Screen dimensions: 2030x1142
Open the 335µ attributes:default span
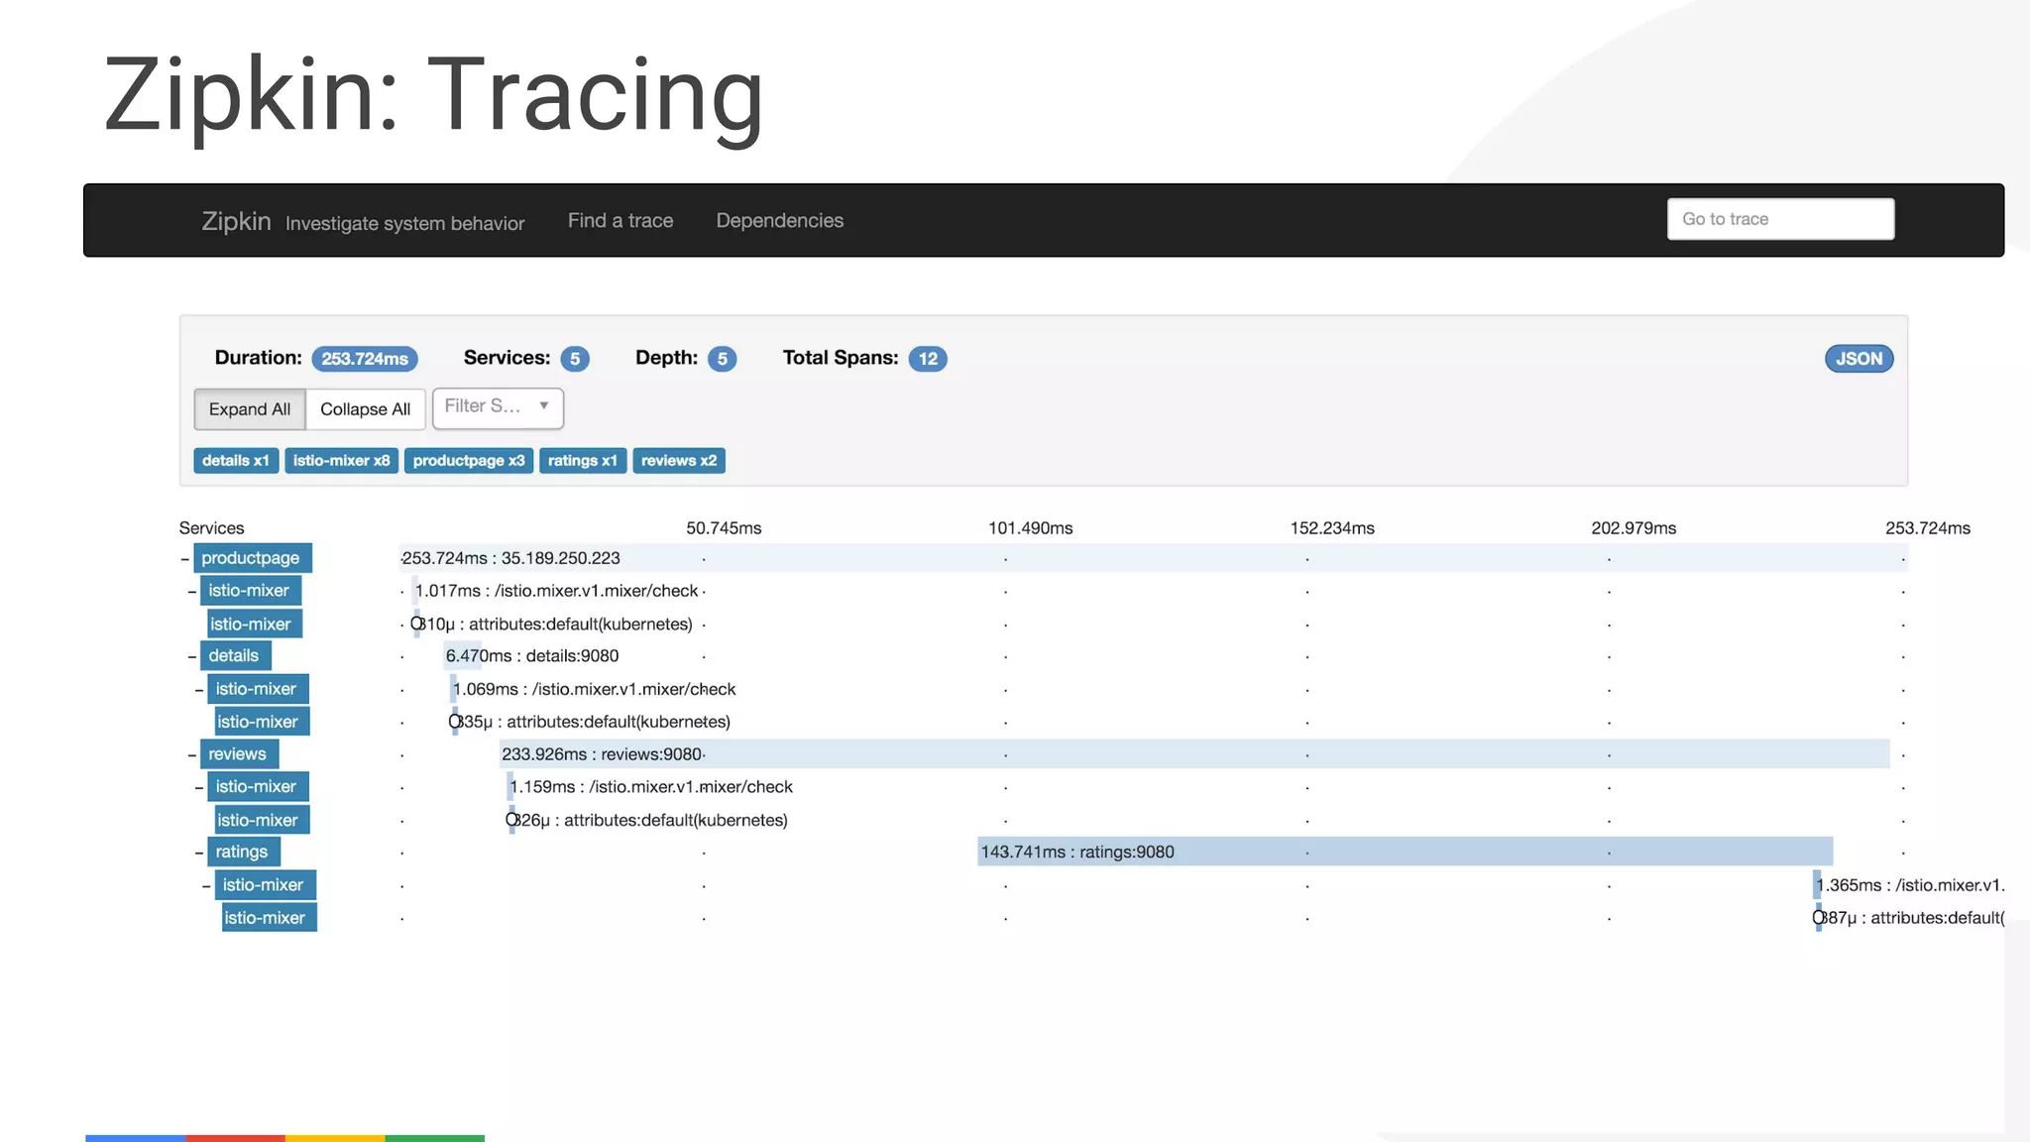pos(591,722)
